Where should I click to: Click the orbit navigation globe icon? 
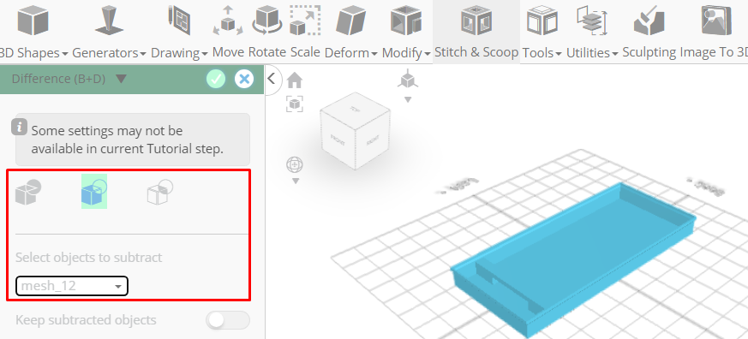[295, 165]
